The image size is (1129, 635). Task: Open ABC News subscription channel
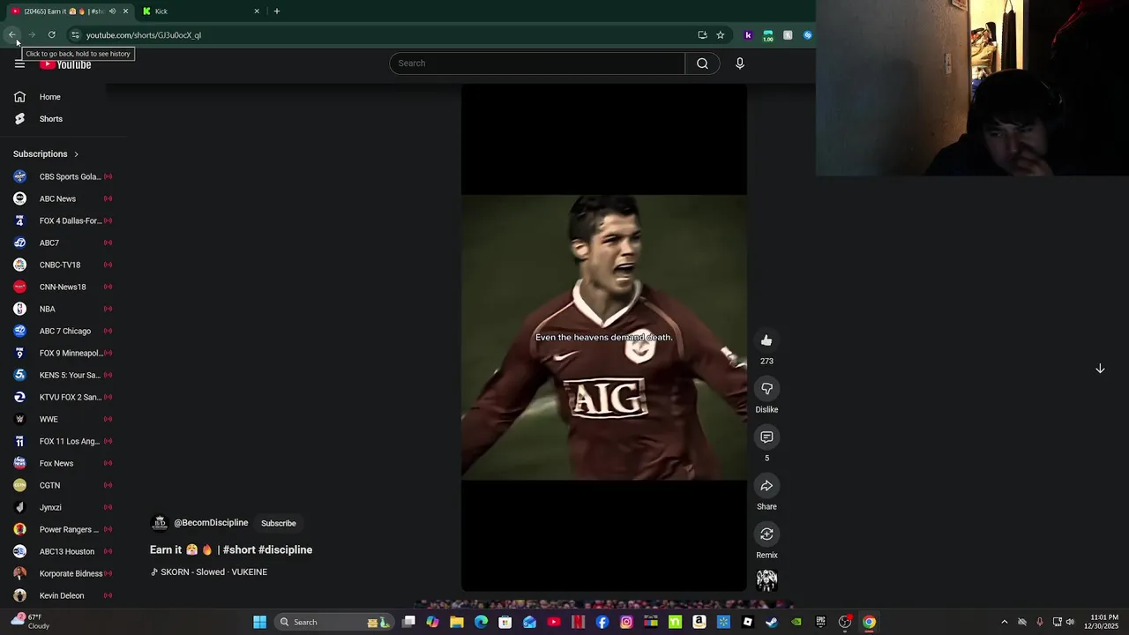tap(63, 198)
